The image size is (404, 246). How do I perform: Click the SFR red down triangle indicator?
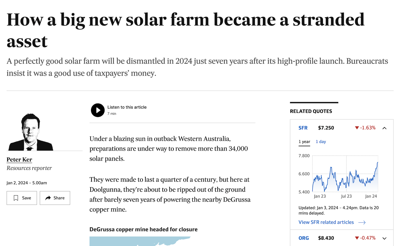(357, 128)
